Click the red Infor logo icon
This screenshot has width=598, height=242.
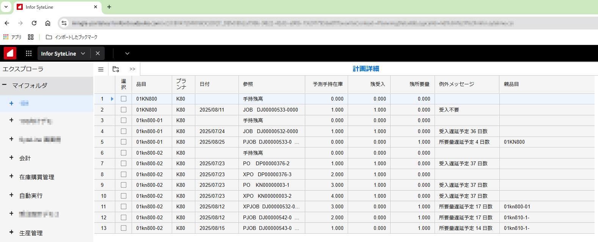point(10,53)
